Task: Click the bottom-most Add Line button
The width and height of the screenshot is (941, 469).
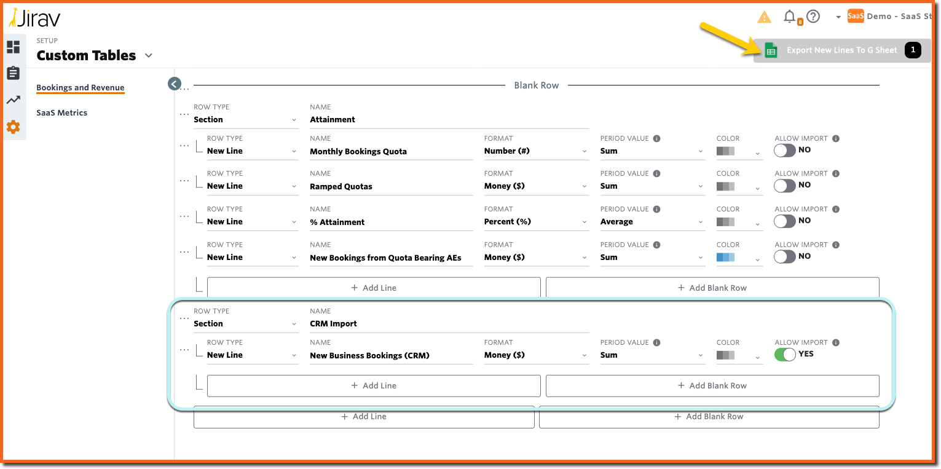Action: click(x=364, y=417)
